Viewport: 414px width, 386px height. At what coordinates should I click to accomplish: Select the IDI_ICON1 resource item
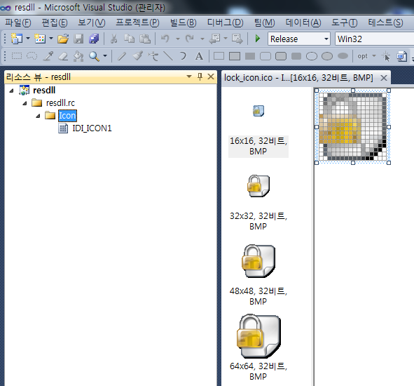pyautogui.click(x=92, y=128)
